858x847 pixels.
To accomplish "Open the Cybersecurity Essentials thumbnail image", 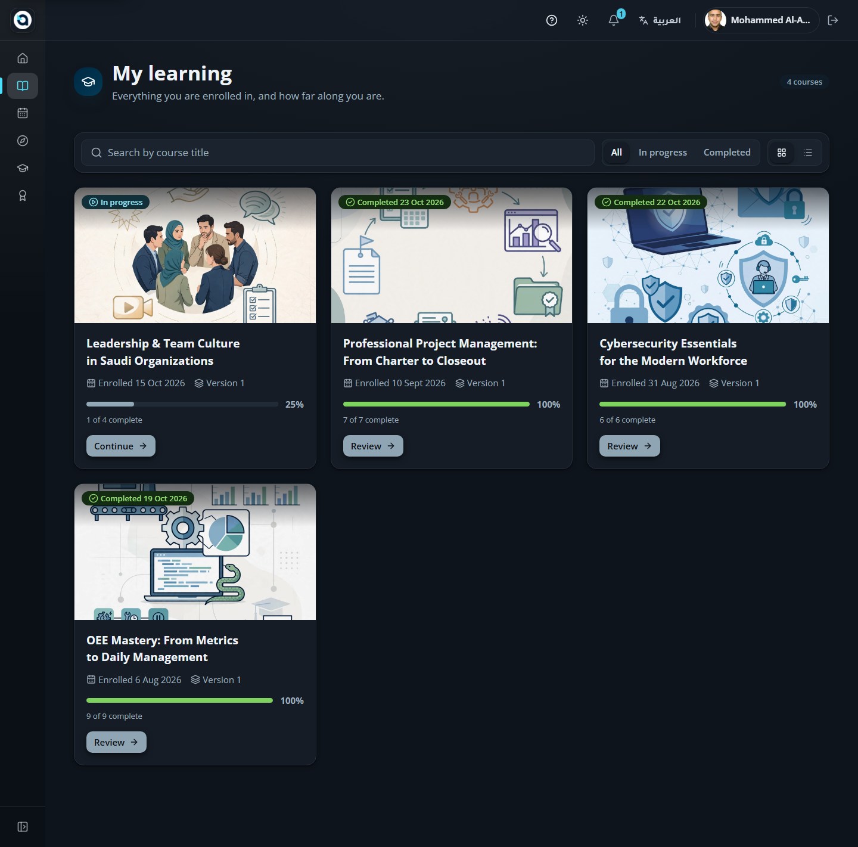I will pos(708,256).
